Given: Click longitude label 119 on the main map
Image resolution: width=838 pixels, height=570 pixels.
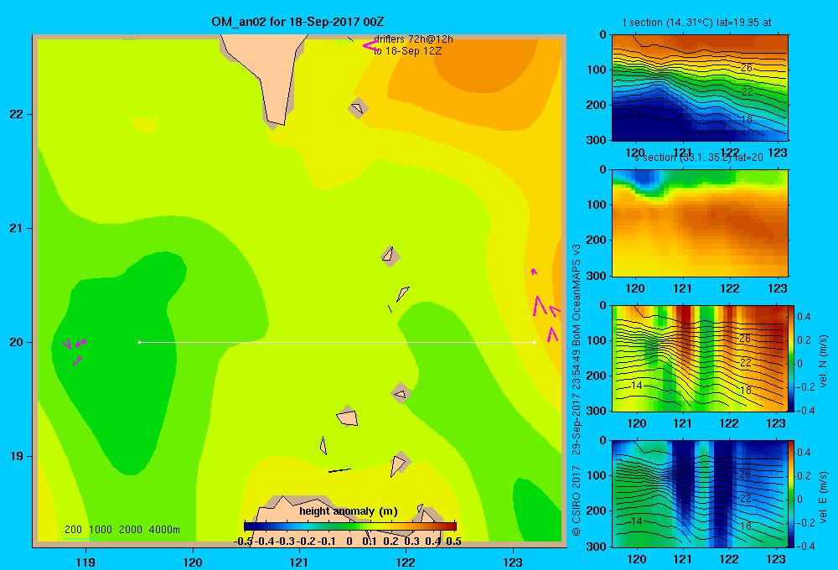Looking at the screenshot, I should (x=86, y=562).
